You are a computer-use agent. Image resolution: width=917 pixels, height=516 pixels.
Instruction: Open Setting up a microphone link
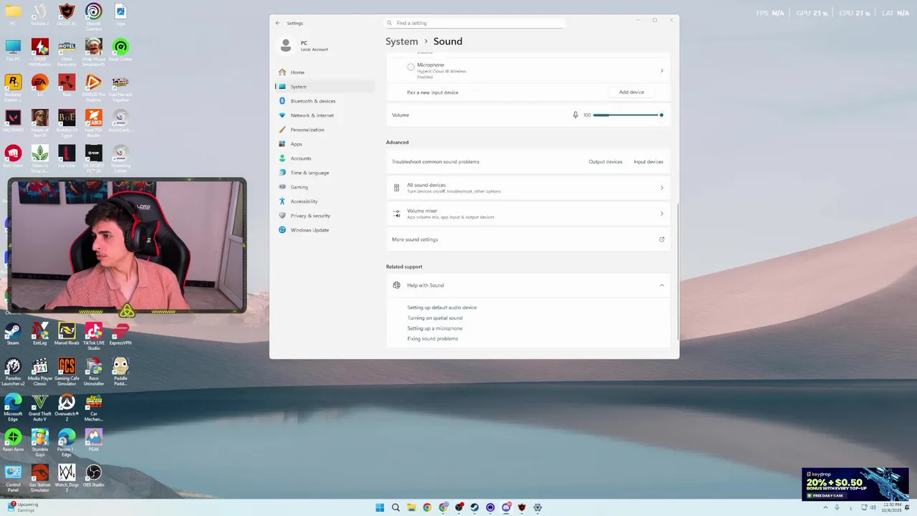[x=435, y=328]
